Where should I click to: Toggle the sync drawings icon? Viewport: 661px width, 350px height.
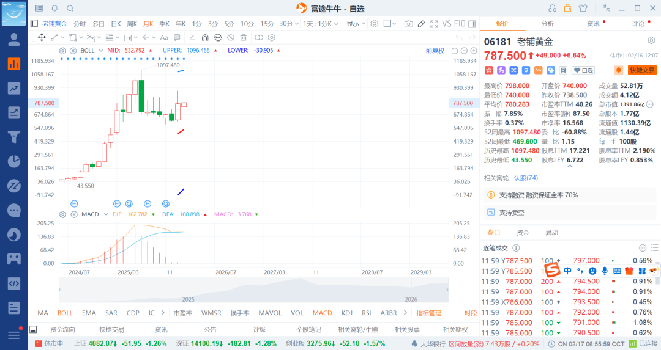[x=217, y=37]
